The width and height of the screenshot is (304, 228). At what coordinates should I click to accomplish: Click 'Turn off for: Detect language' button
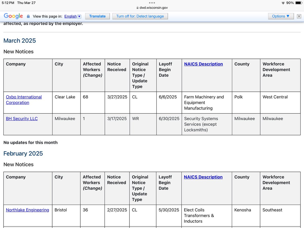[x=140, y=16]
